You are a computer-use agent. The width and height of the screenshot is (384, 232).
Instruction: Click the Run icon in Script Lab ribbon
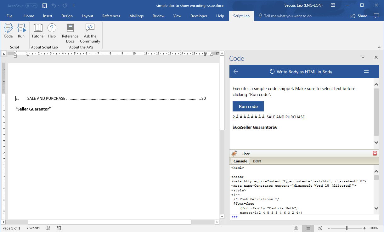tap(21, 31)
